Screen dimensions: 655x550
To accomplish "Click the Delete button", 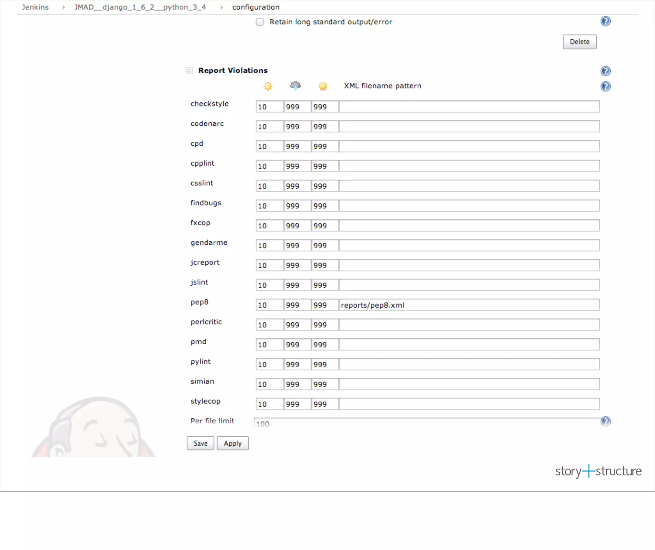I will (580, 42).
